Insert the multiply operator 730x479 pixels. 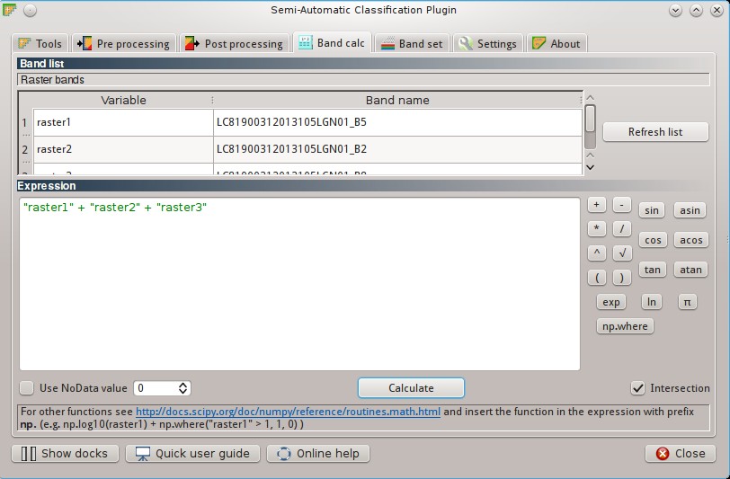[x=597, y=228]
